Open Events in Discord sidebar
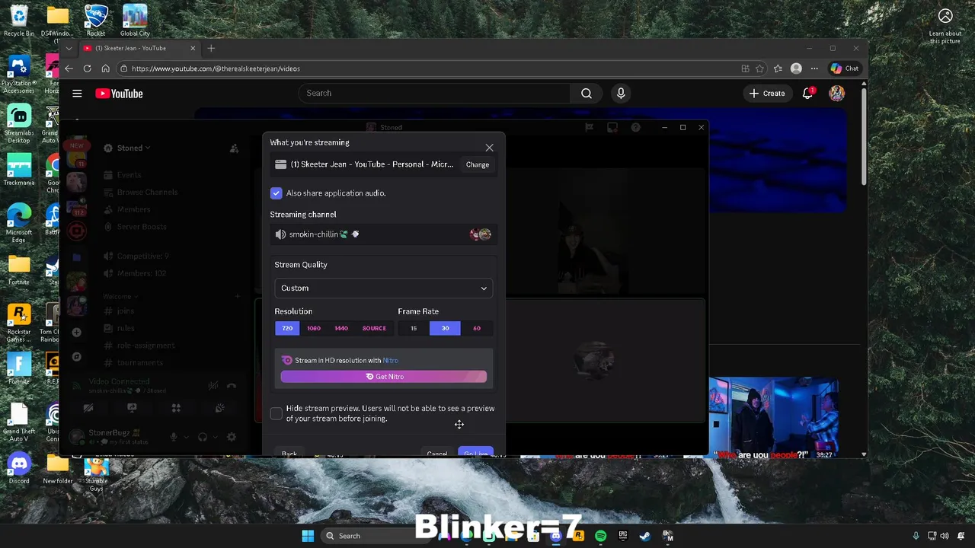The image size is (975, 548). 129,175
